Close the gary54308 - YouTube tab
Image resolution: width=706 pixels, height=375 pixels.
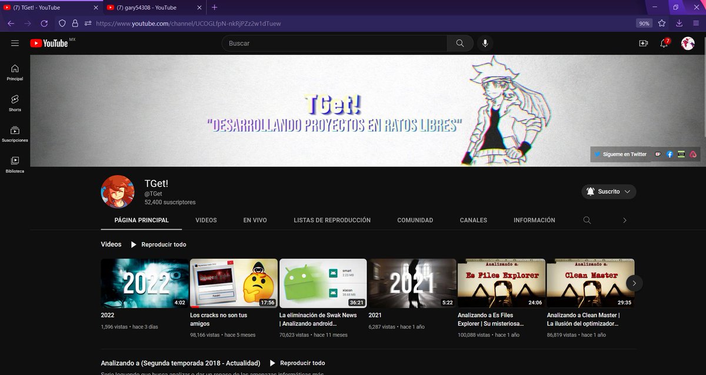(199, 8)
